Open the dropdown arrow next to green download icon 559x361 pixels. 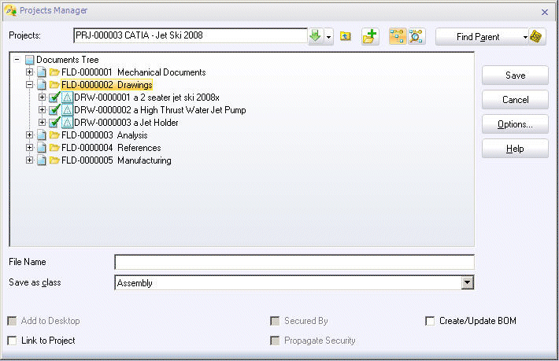pos(328,37)
